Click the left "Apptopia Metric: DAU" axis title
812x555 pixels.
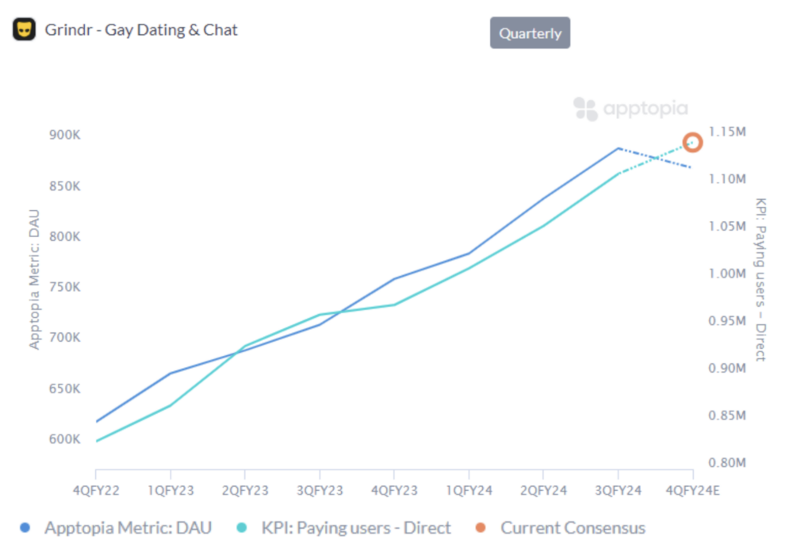(34, 279)
